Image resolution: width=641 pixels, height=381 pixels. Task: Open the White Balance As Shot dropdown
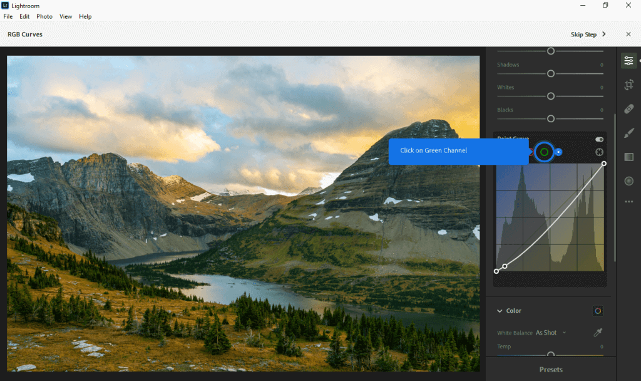tap(551, 333)
